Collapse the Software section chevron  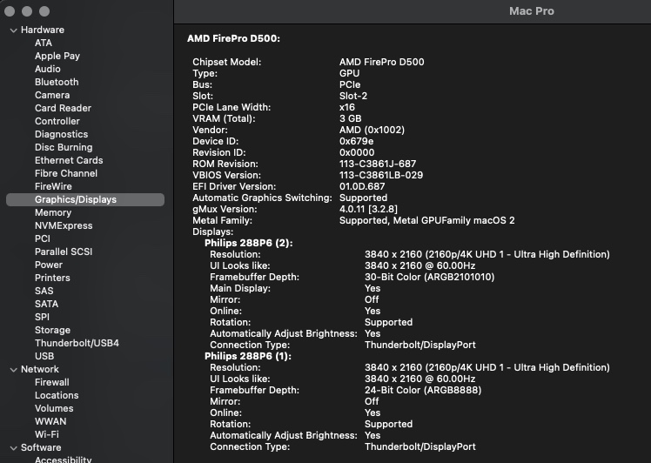pos(13,448)
